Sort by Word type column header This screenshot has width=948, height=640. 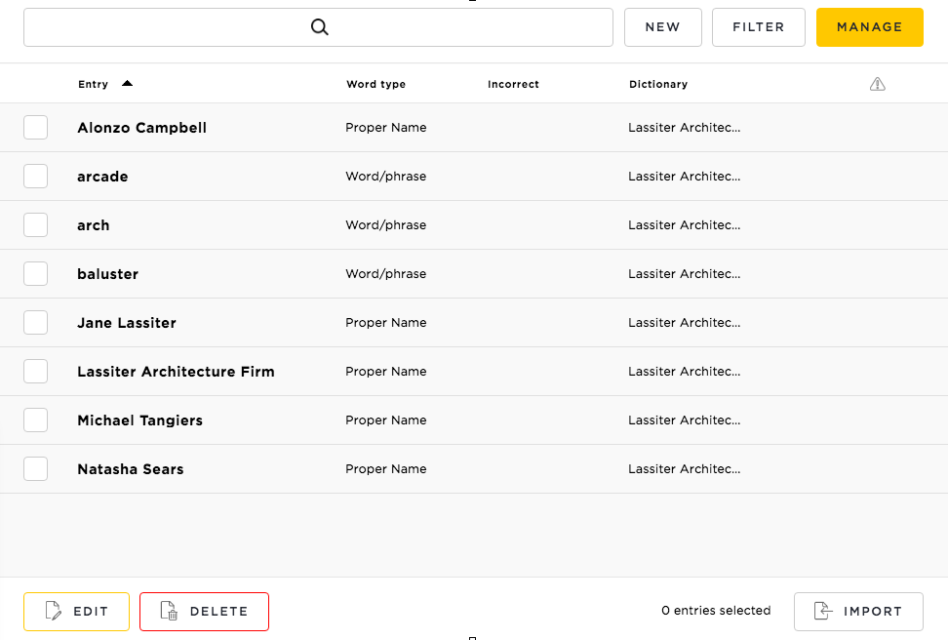(376, 84)
